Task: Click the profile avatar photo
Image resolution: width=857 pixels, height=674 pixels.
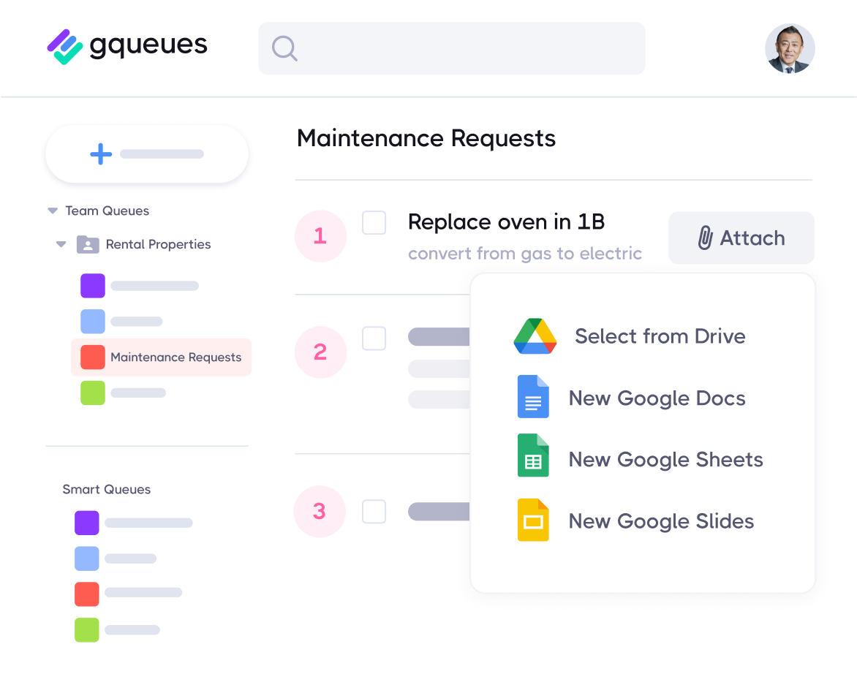Action: tap(790, 48)
